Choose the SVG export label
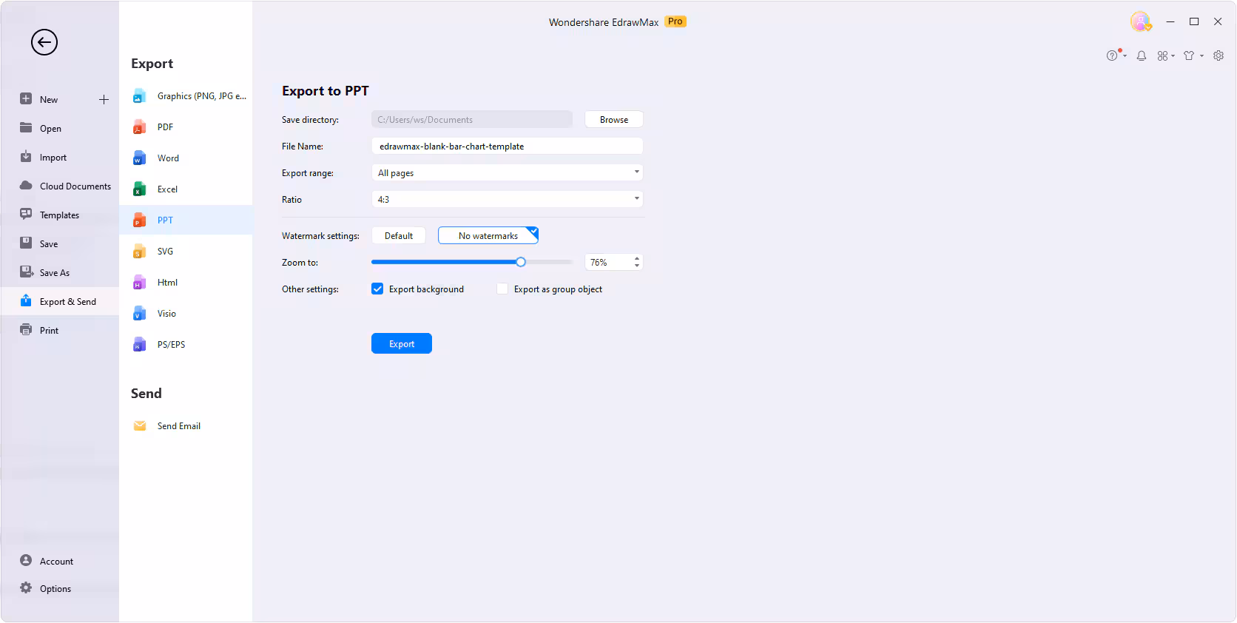Viewport: 1237px width, 623px height. click(x=165, y=252)
